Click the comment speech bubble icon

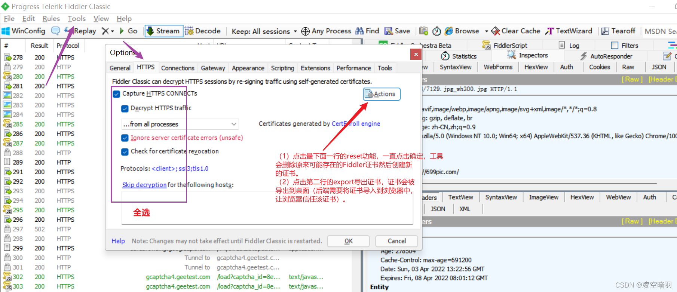tap(55, 31)
